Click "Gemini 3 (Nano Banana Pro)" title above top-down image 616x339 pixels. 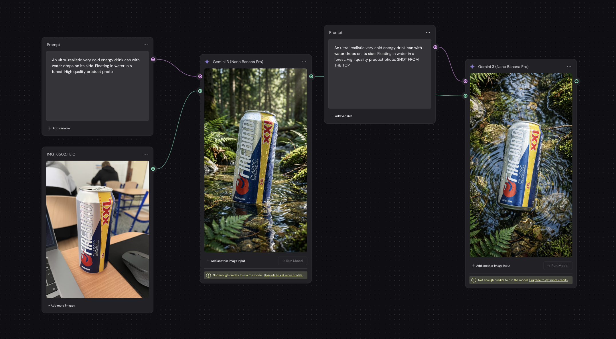pos(503,67)
